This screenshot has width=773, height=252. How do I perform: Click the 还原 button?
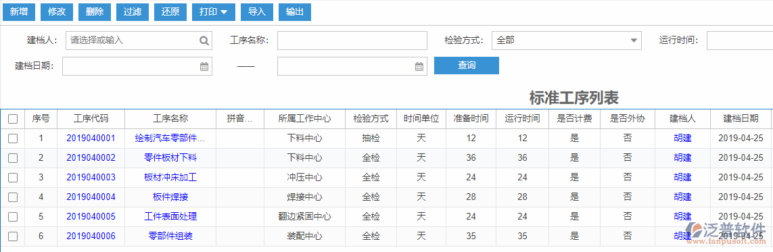pos(170,12)
